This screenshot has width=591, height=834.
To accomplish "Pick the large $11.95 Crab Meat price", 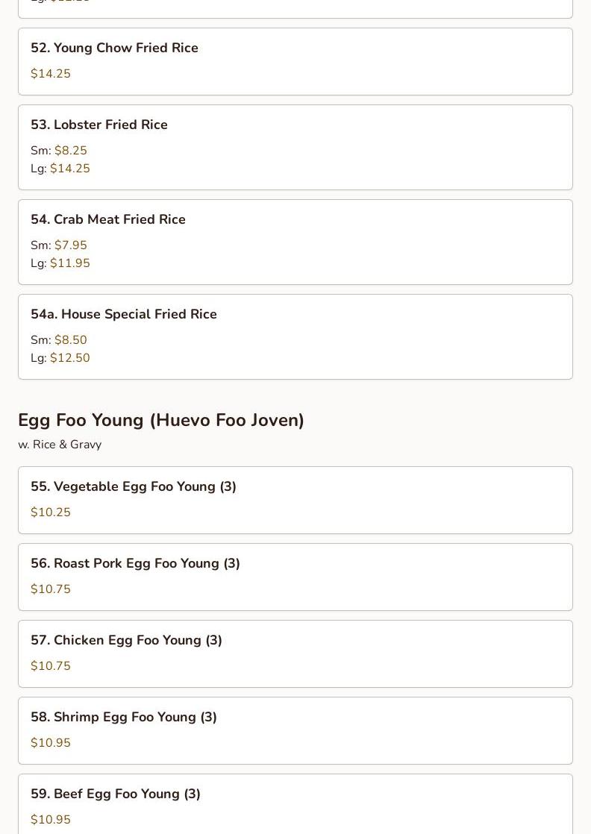I will (69, 263).
